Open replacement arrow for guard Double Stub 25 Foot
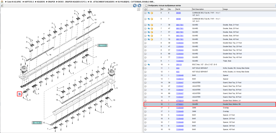Viewport: 276px width, 133px height. pyautogui.click(x=148, y=28)
